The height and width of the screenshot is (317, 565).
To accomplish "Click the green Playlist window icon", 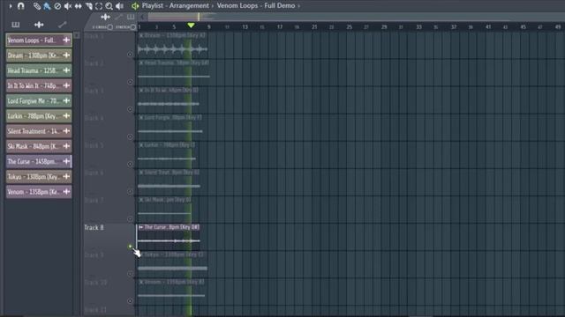I will pyautogui.click(x=135, y=6).
